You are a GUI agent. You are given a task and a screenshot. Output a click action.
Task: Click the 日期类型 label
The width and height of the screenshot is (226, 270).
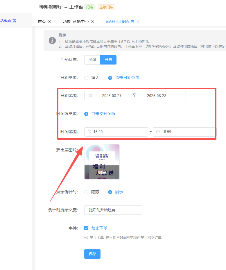(69, 78)
